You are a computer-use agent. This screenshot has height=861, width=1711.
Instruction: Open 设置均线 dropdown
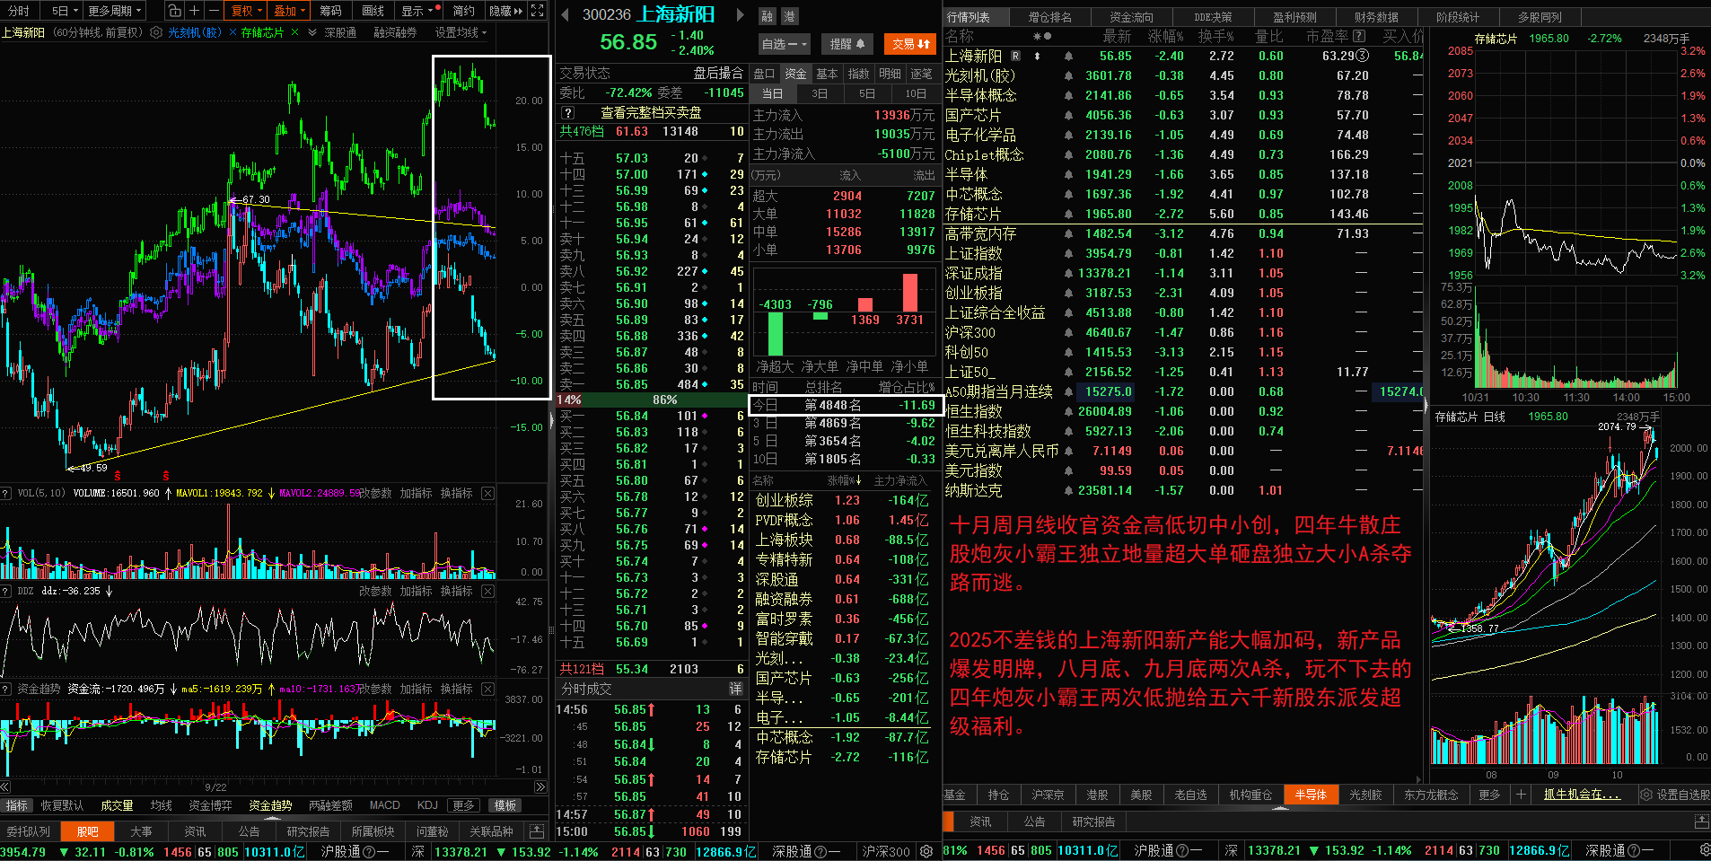(x=461, y=32)
